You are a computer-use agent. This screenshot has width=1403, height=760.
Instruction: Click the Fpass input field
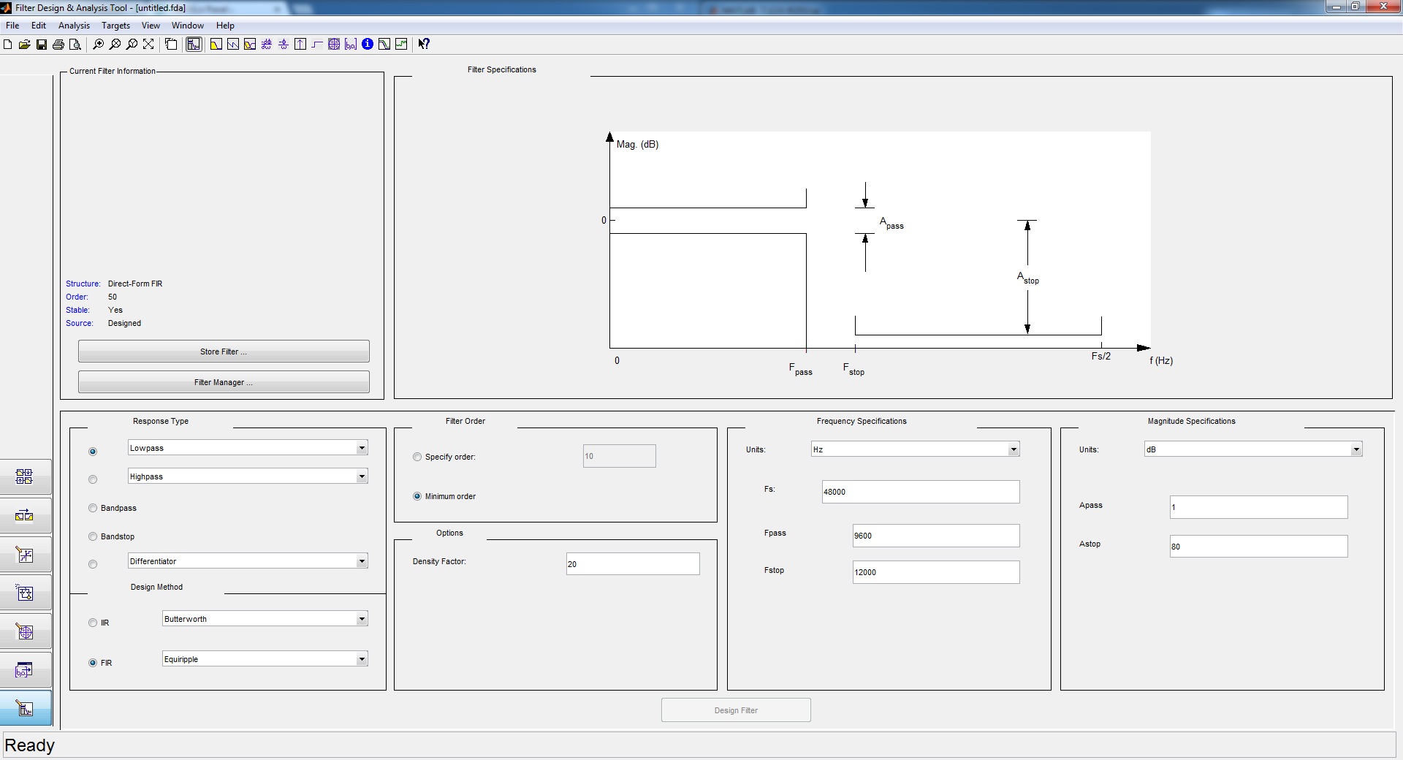[935, 536]
